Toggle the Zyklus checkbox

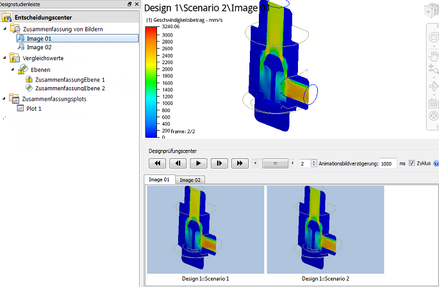pos(411,163)
